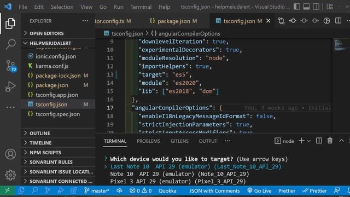Open the File menu
The width and height of the screenshot is (350, 197).
[x=23, y=7]
